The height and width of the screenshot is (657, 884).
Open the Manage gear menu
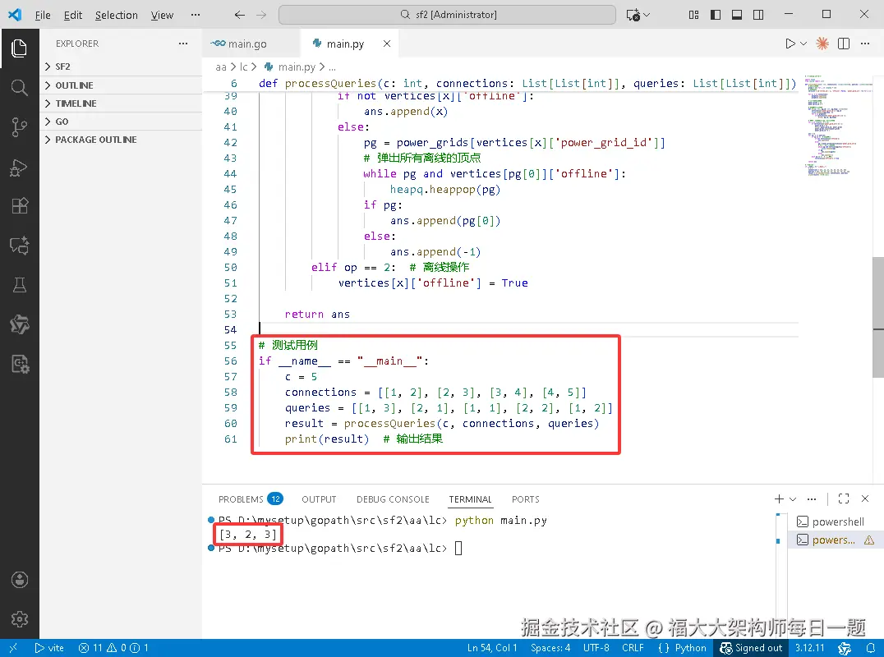(19, 619)
